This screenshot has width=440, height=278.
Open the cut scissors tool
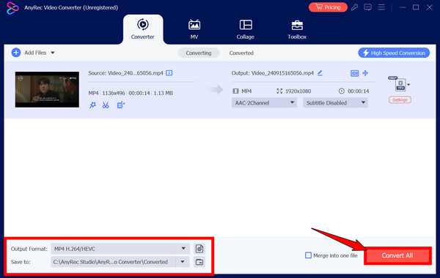coord(106,105)
